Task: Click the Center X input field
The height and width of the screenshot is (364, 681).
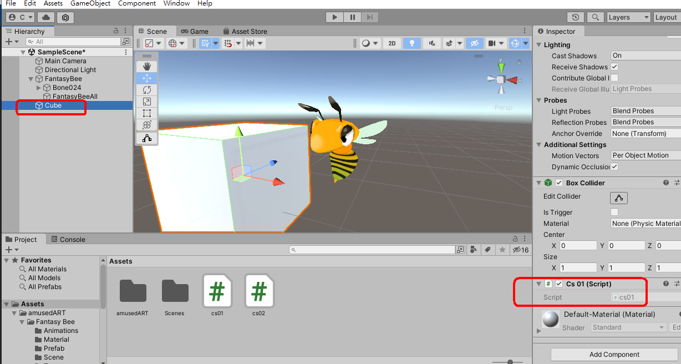Action: coord(578,245)
